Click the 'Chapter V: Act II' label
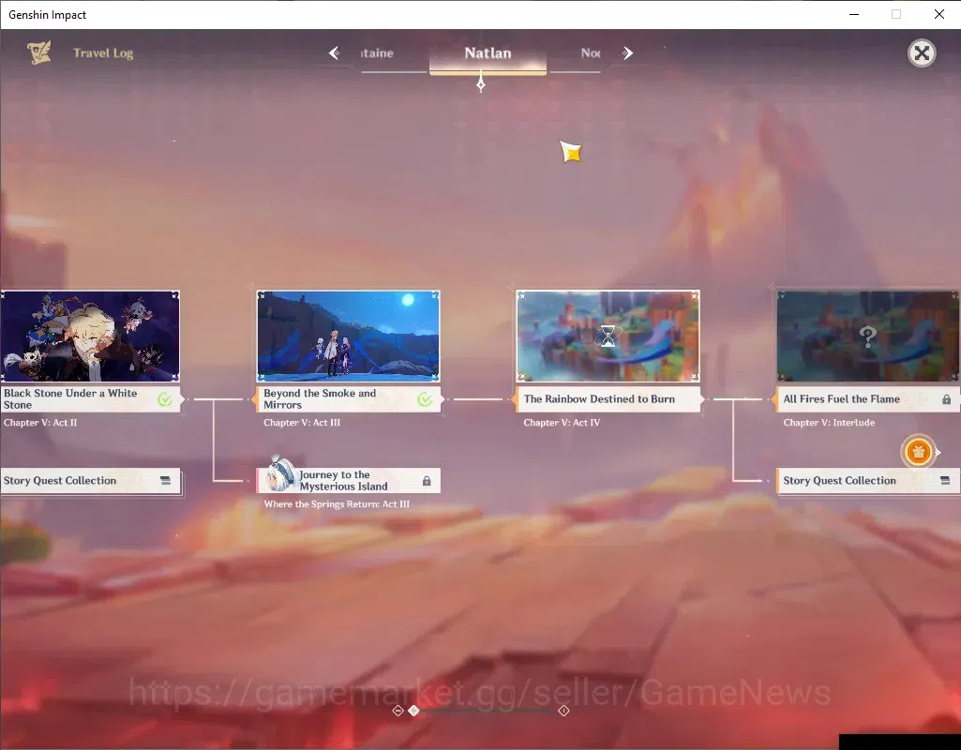This screenshot has width=961, height=750. [40, 422]
